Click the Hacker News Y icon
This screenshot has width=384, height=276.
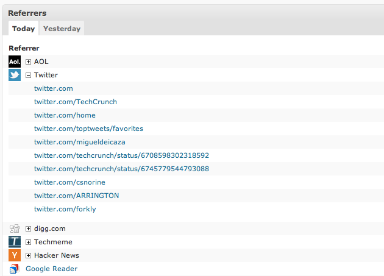point(15,255)
